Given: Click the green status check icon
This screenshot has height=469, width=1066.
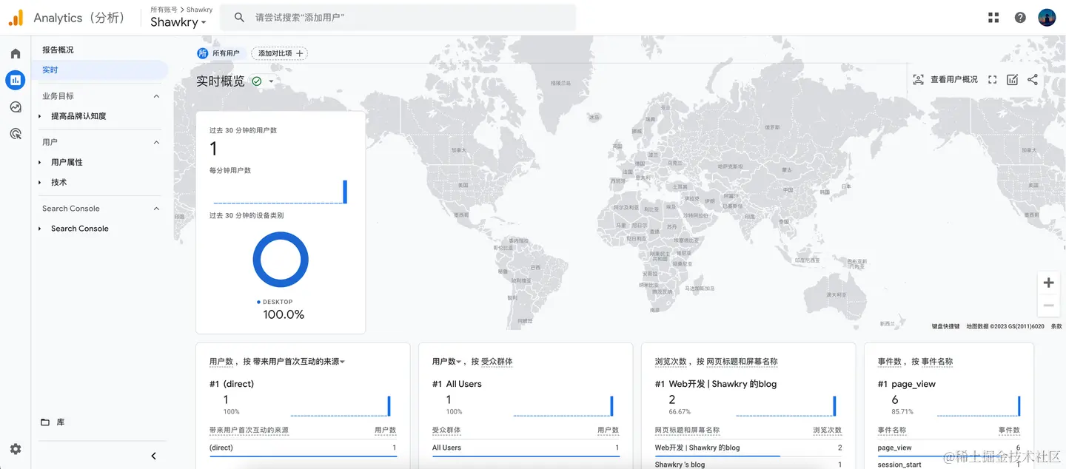Looking at the screenshot, I should (x=257, y=81).
